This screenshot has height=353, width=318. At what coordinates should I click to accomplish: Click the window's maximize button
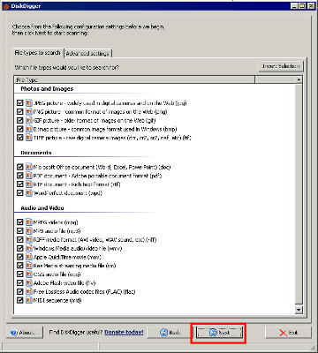point(302,5)
